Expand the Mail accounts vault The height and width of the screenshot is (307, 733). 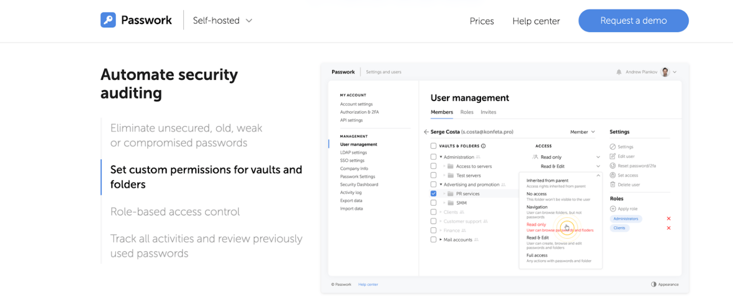click(x=441, y=240)
